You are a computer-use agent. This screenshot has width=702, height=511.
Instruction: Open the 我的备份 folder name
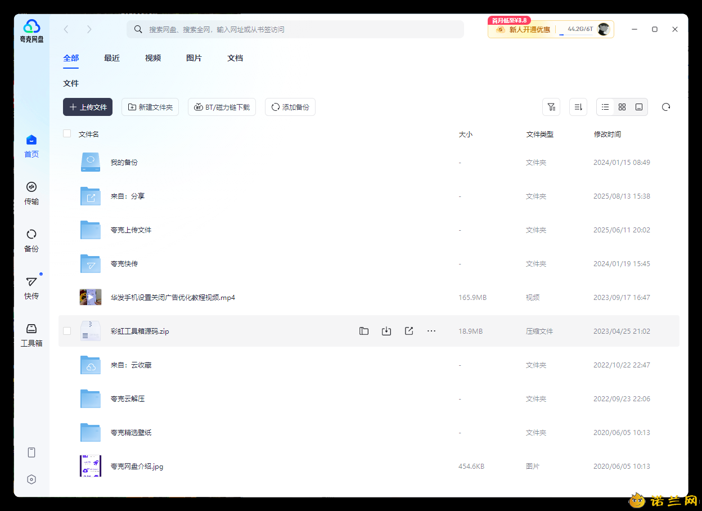point(124,162)
